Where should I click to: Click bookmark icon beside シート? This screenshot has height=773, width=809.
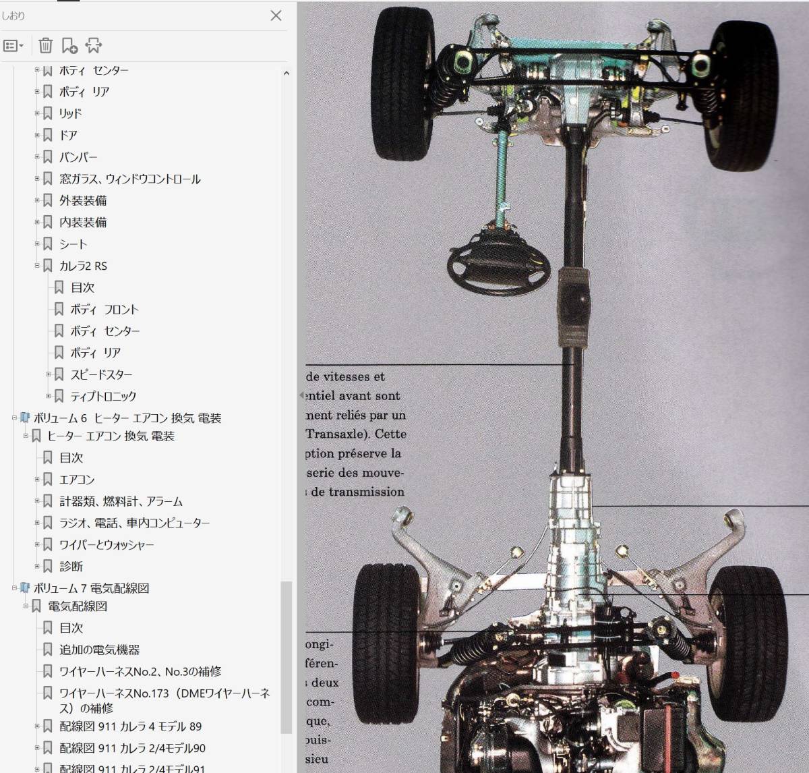pyautogui.click(x=48, y=244)
